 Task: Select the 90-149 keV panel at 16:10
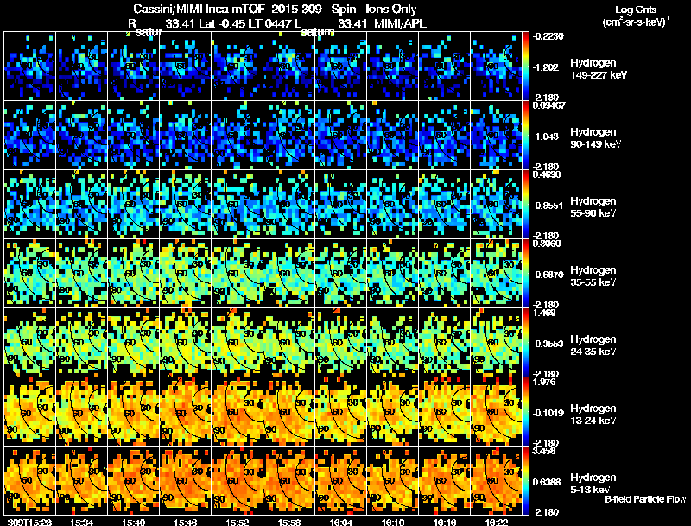pyautogui.click(x=393, y=136)
